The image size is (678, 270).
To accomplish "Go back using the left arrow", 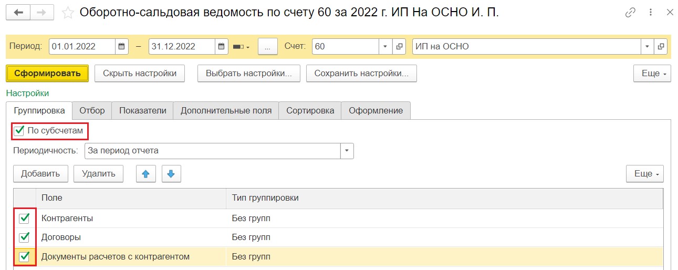I will [x=19, y=13].
